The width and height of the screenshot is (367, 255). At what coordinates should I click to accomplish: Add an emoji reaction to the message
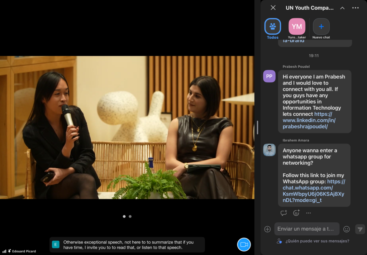click(296, 213)
